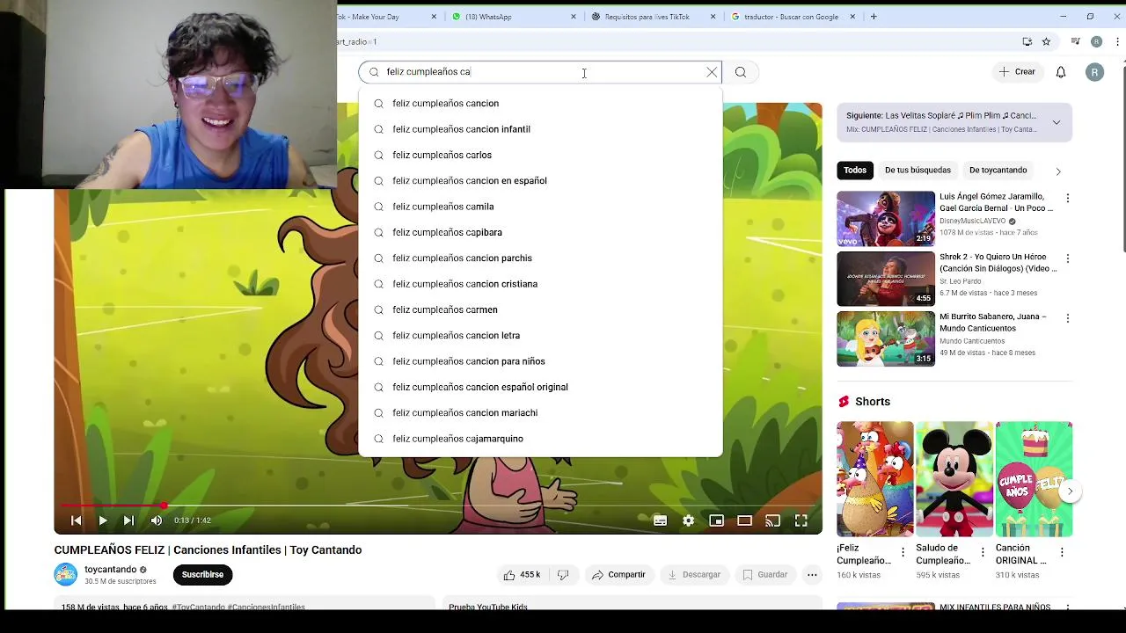Open player settings gear
This screenshot has height=633, width=1126.
[688, 520]
